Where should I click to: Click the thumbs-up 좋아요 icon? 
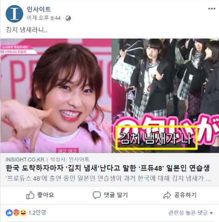30,195
